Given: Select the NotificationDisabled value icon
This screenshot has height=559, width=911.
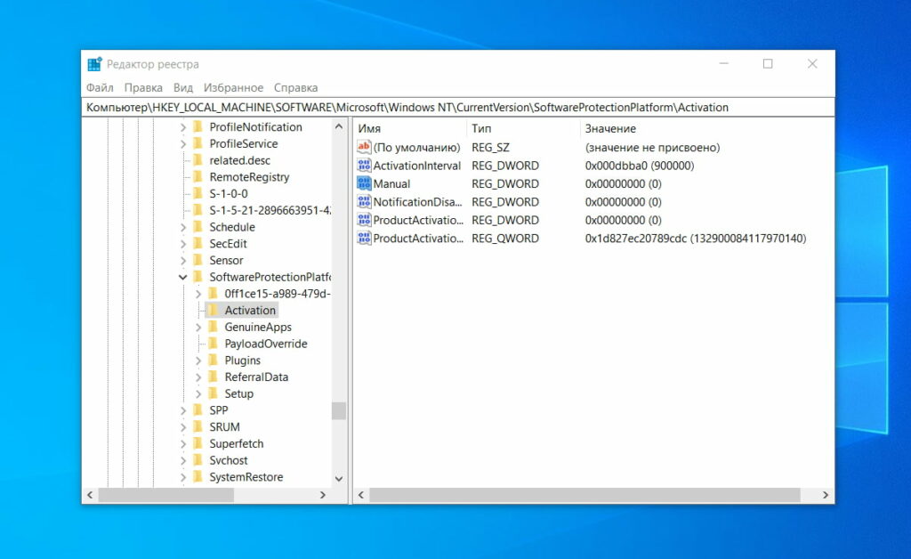Looking at the screenshot, I should click(364, 202).
